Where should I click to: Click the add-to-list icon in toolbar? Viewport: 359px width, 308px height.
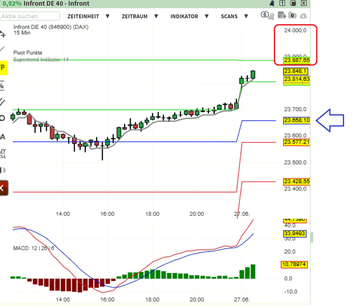point(282,16)
